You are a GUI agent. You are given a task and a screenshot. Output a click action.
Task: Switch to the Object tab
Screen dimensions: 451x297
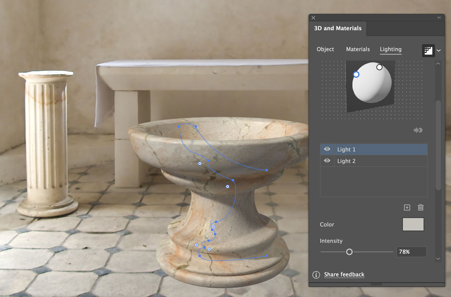[325, 49]
